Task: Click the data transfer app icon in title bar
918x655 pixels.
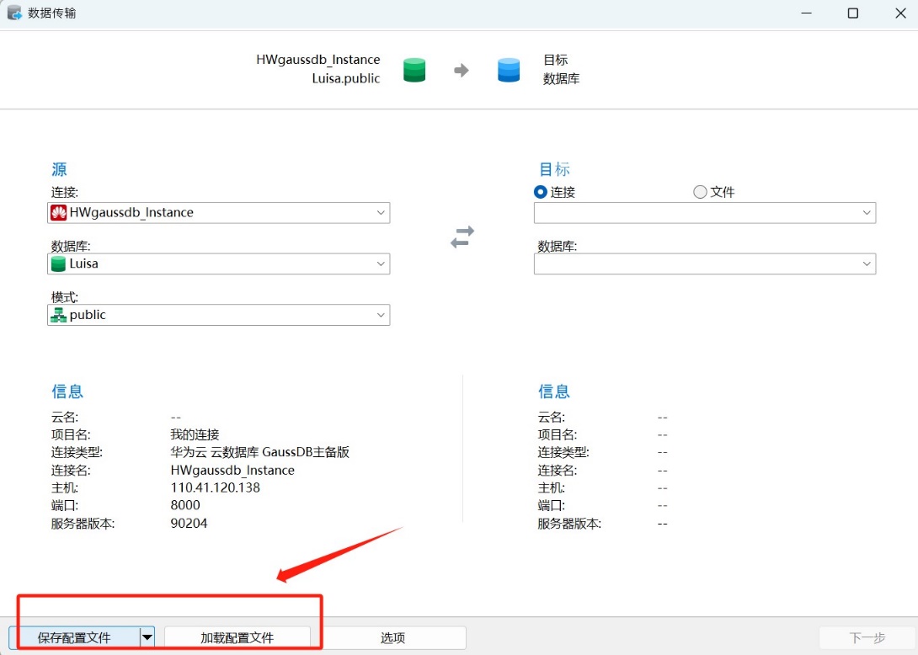Action: 14,13
